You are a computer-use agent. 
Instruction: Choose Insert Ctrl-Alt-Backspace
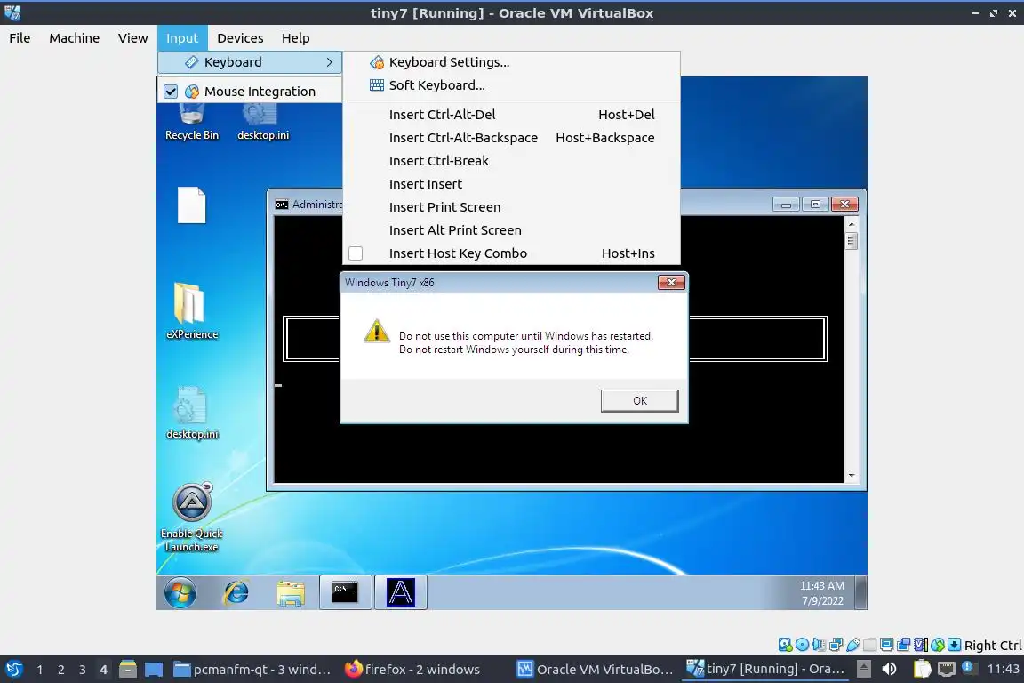[511, 138]
